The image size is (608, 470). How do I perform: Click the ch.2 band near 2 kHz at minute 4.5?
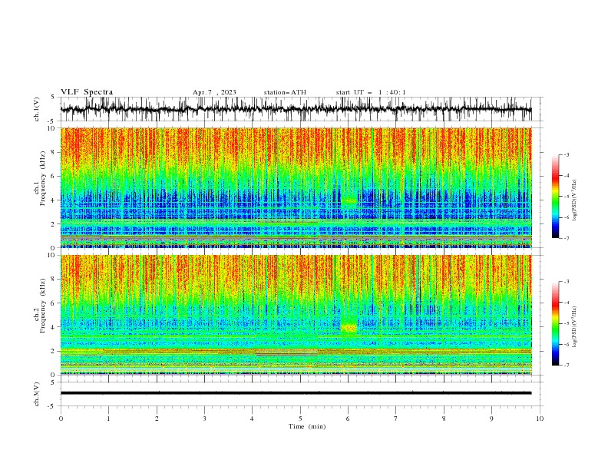point(287,352)
